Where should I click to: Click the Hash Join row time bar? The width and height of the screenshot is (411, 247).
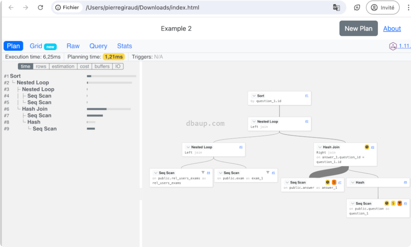[x=109, y=109]
